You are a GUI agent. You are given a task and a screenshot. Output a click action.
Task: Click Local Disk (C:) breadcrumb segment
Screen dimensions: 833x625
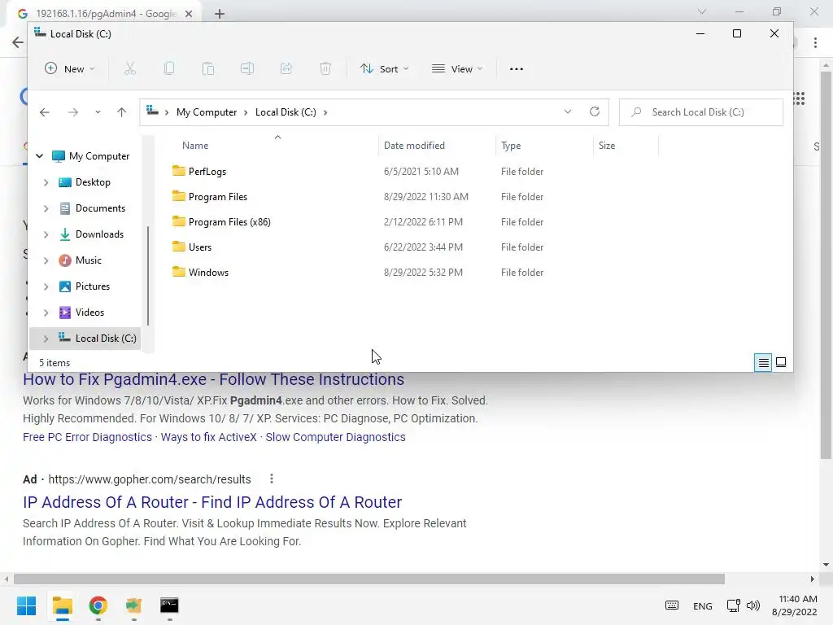(286, 112)
